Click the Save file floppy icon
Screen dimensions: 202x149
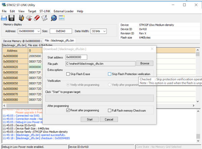(x=11, y=18)
